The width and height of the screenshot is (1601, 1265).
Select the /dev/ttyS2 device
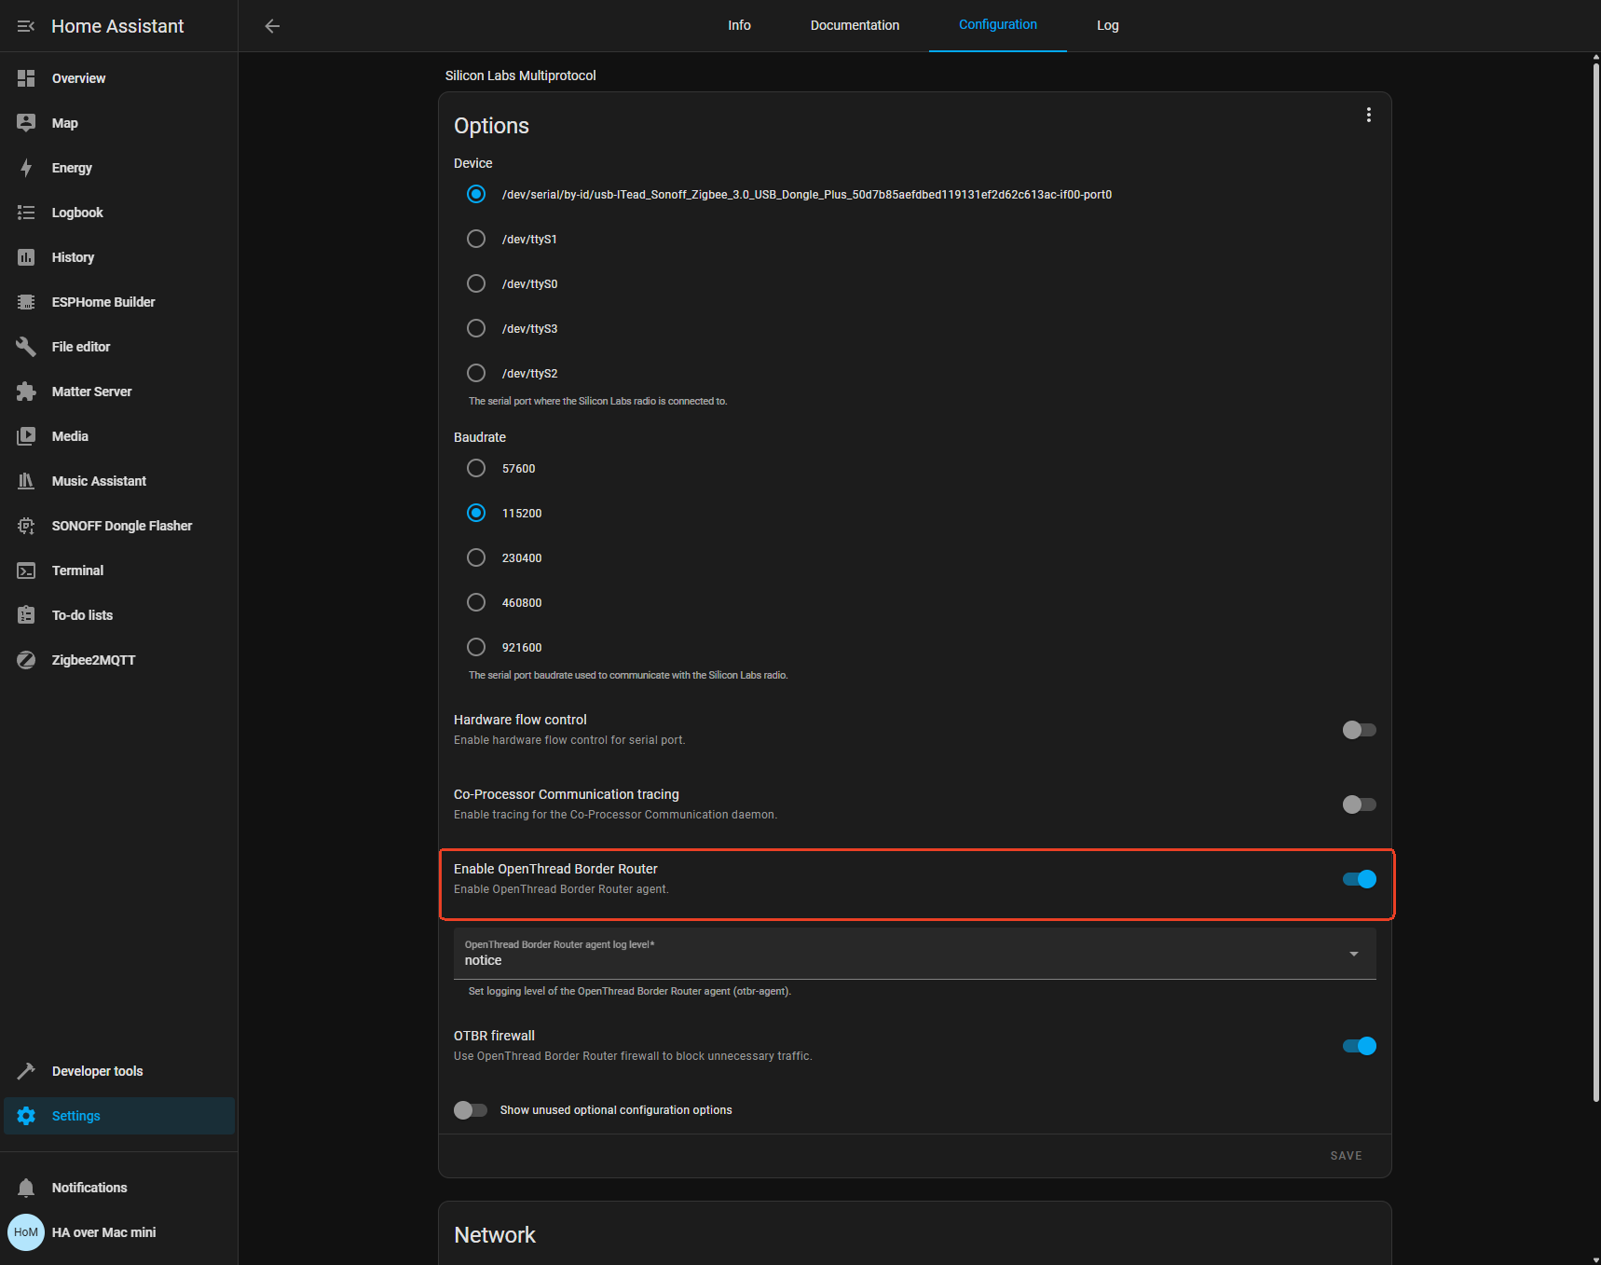[x=476, y=373]
